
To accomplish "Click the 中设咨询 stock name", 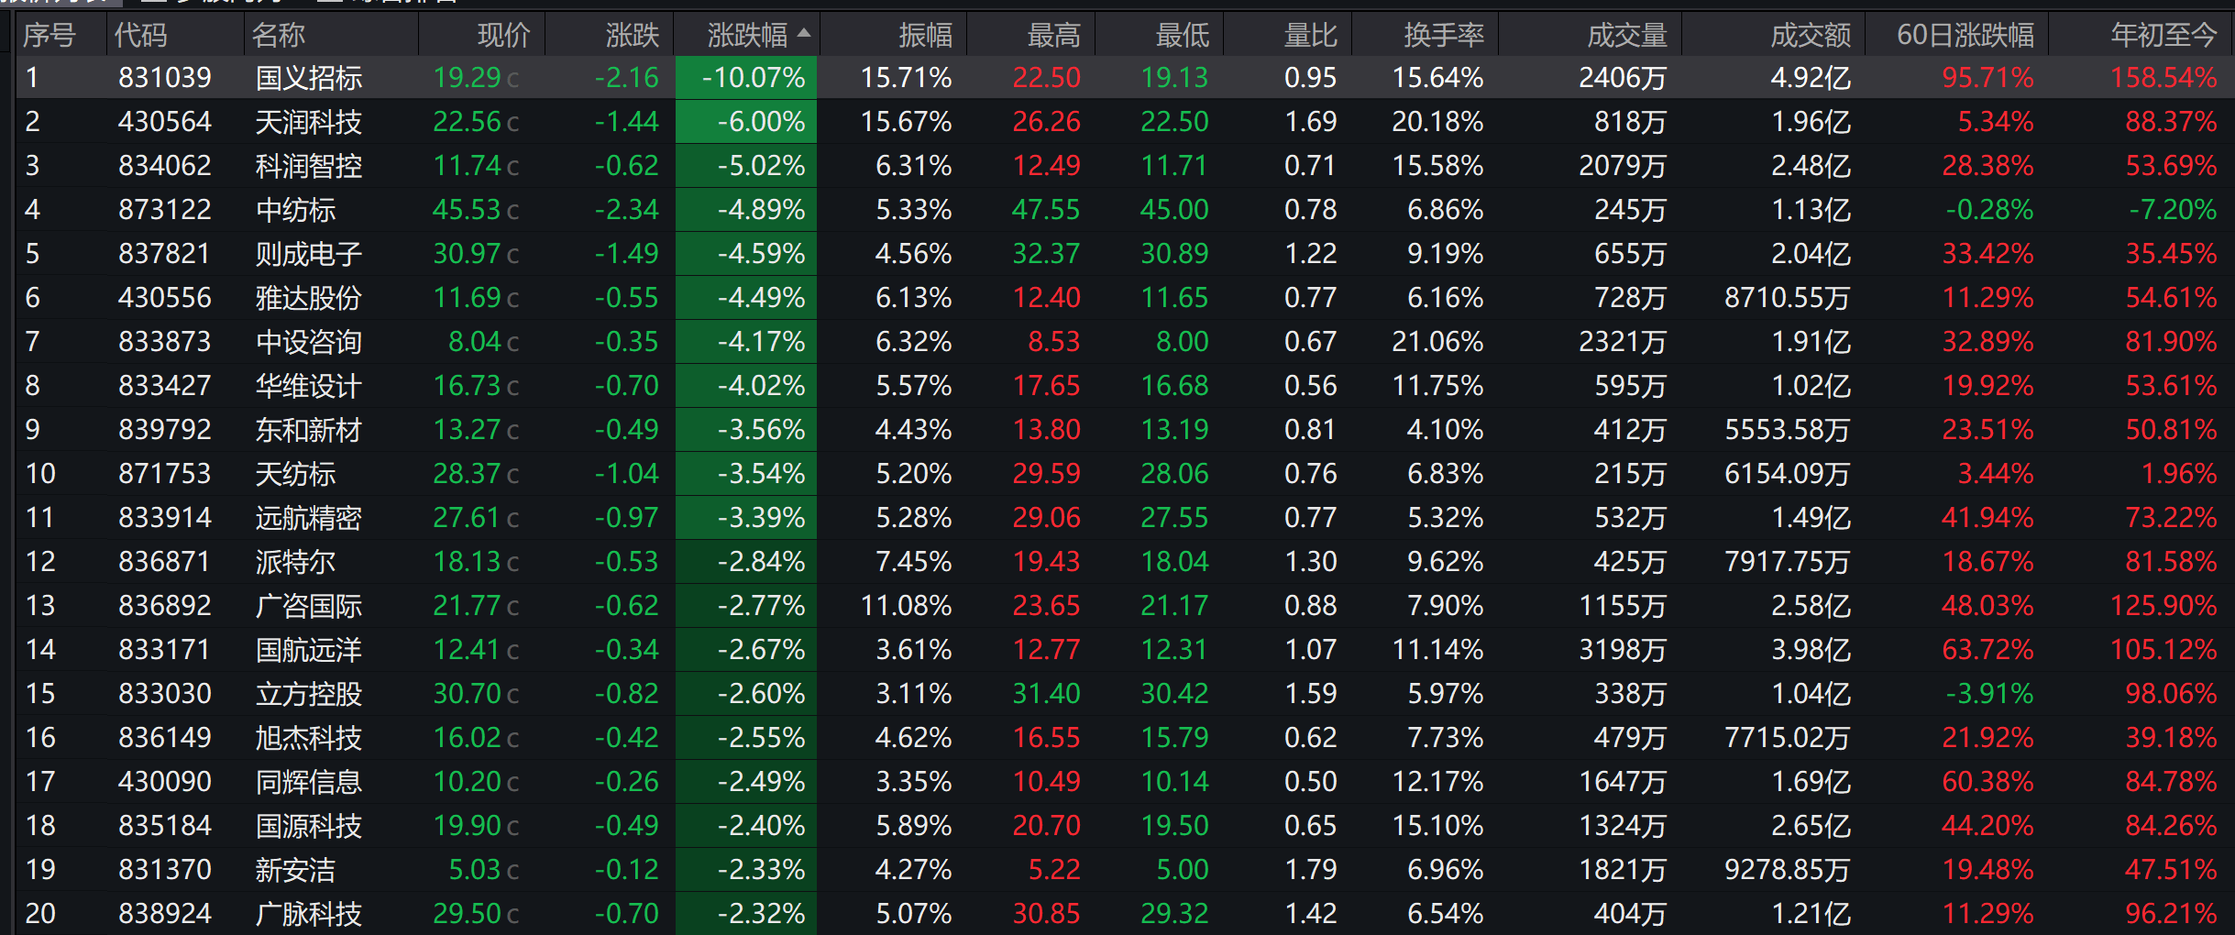I will pyautogui.click(x=308, y=342).
